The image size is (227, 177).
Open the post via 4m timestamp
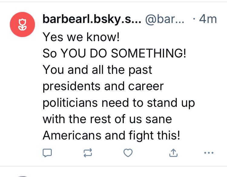[x=208, y=19]
